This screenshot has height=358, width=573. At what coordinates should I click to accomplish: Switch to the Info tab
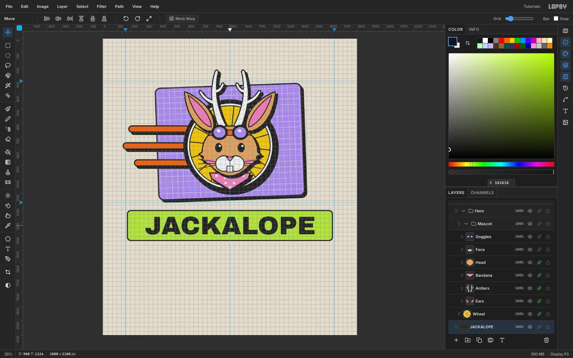(x=474, y=29)
